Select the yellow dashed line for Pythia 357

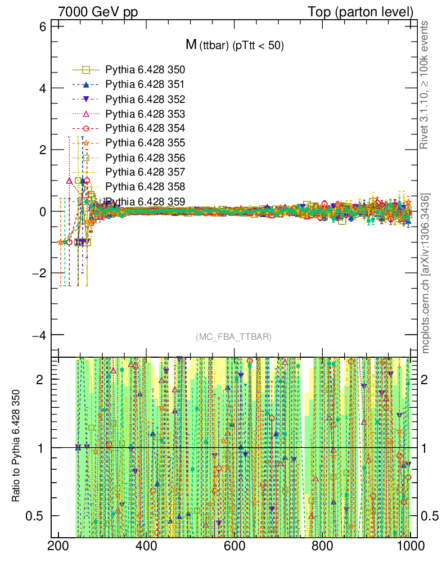(x=86, y=172)
